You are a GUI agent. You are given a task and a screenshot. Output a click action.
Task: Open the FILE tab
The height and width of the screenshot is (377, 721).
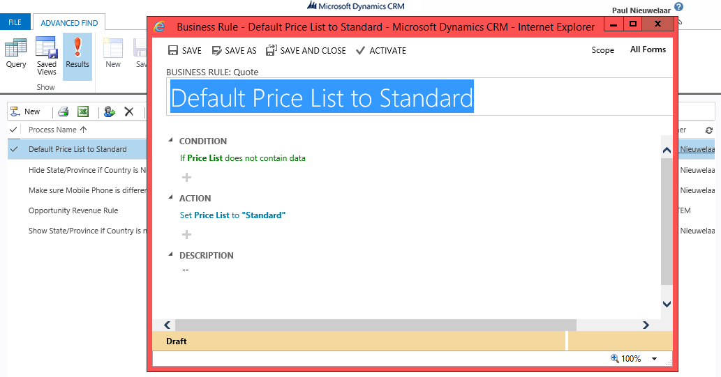tap(15, 23)
